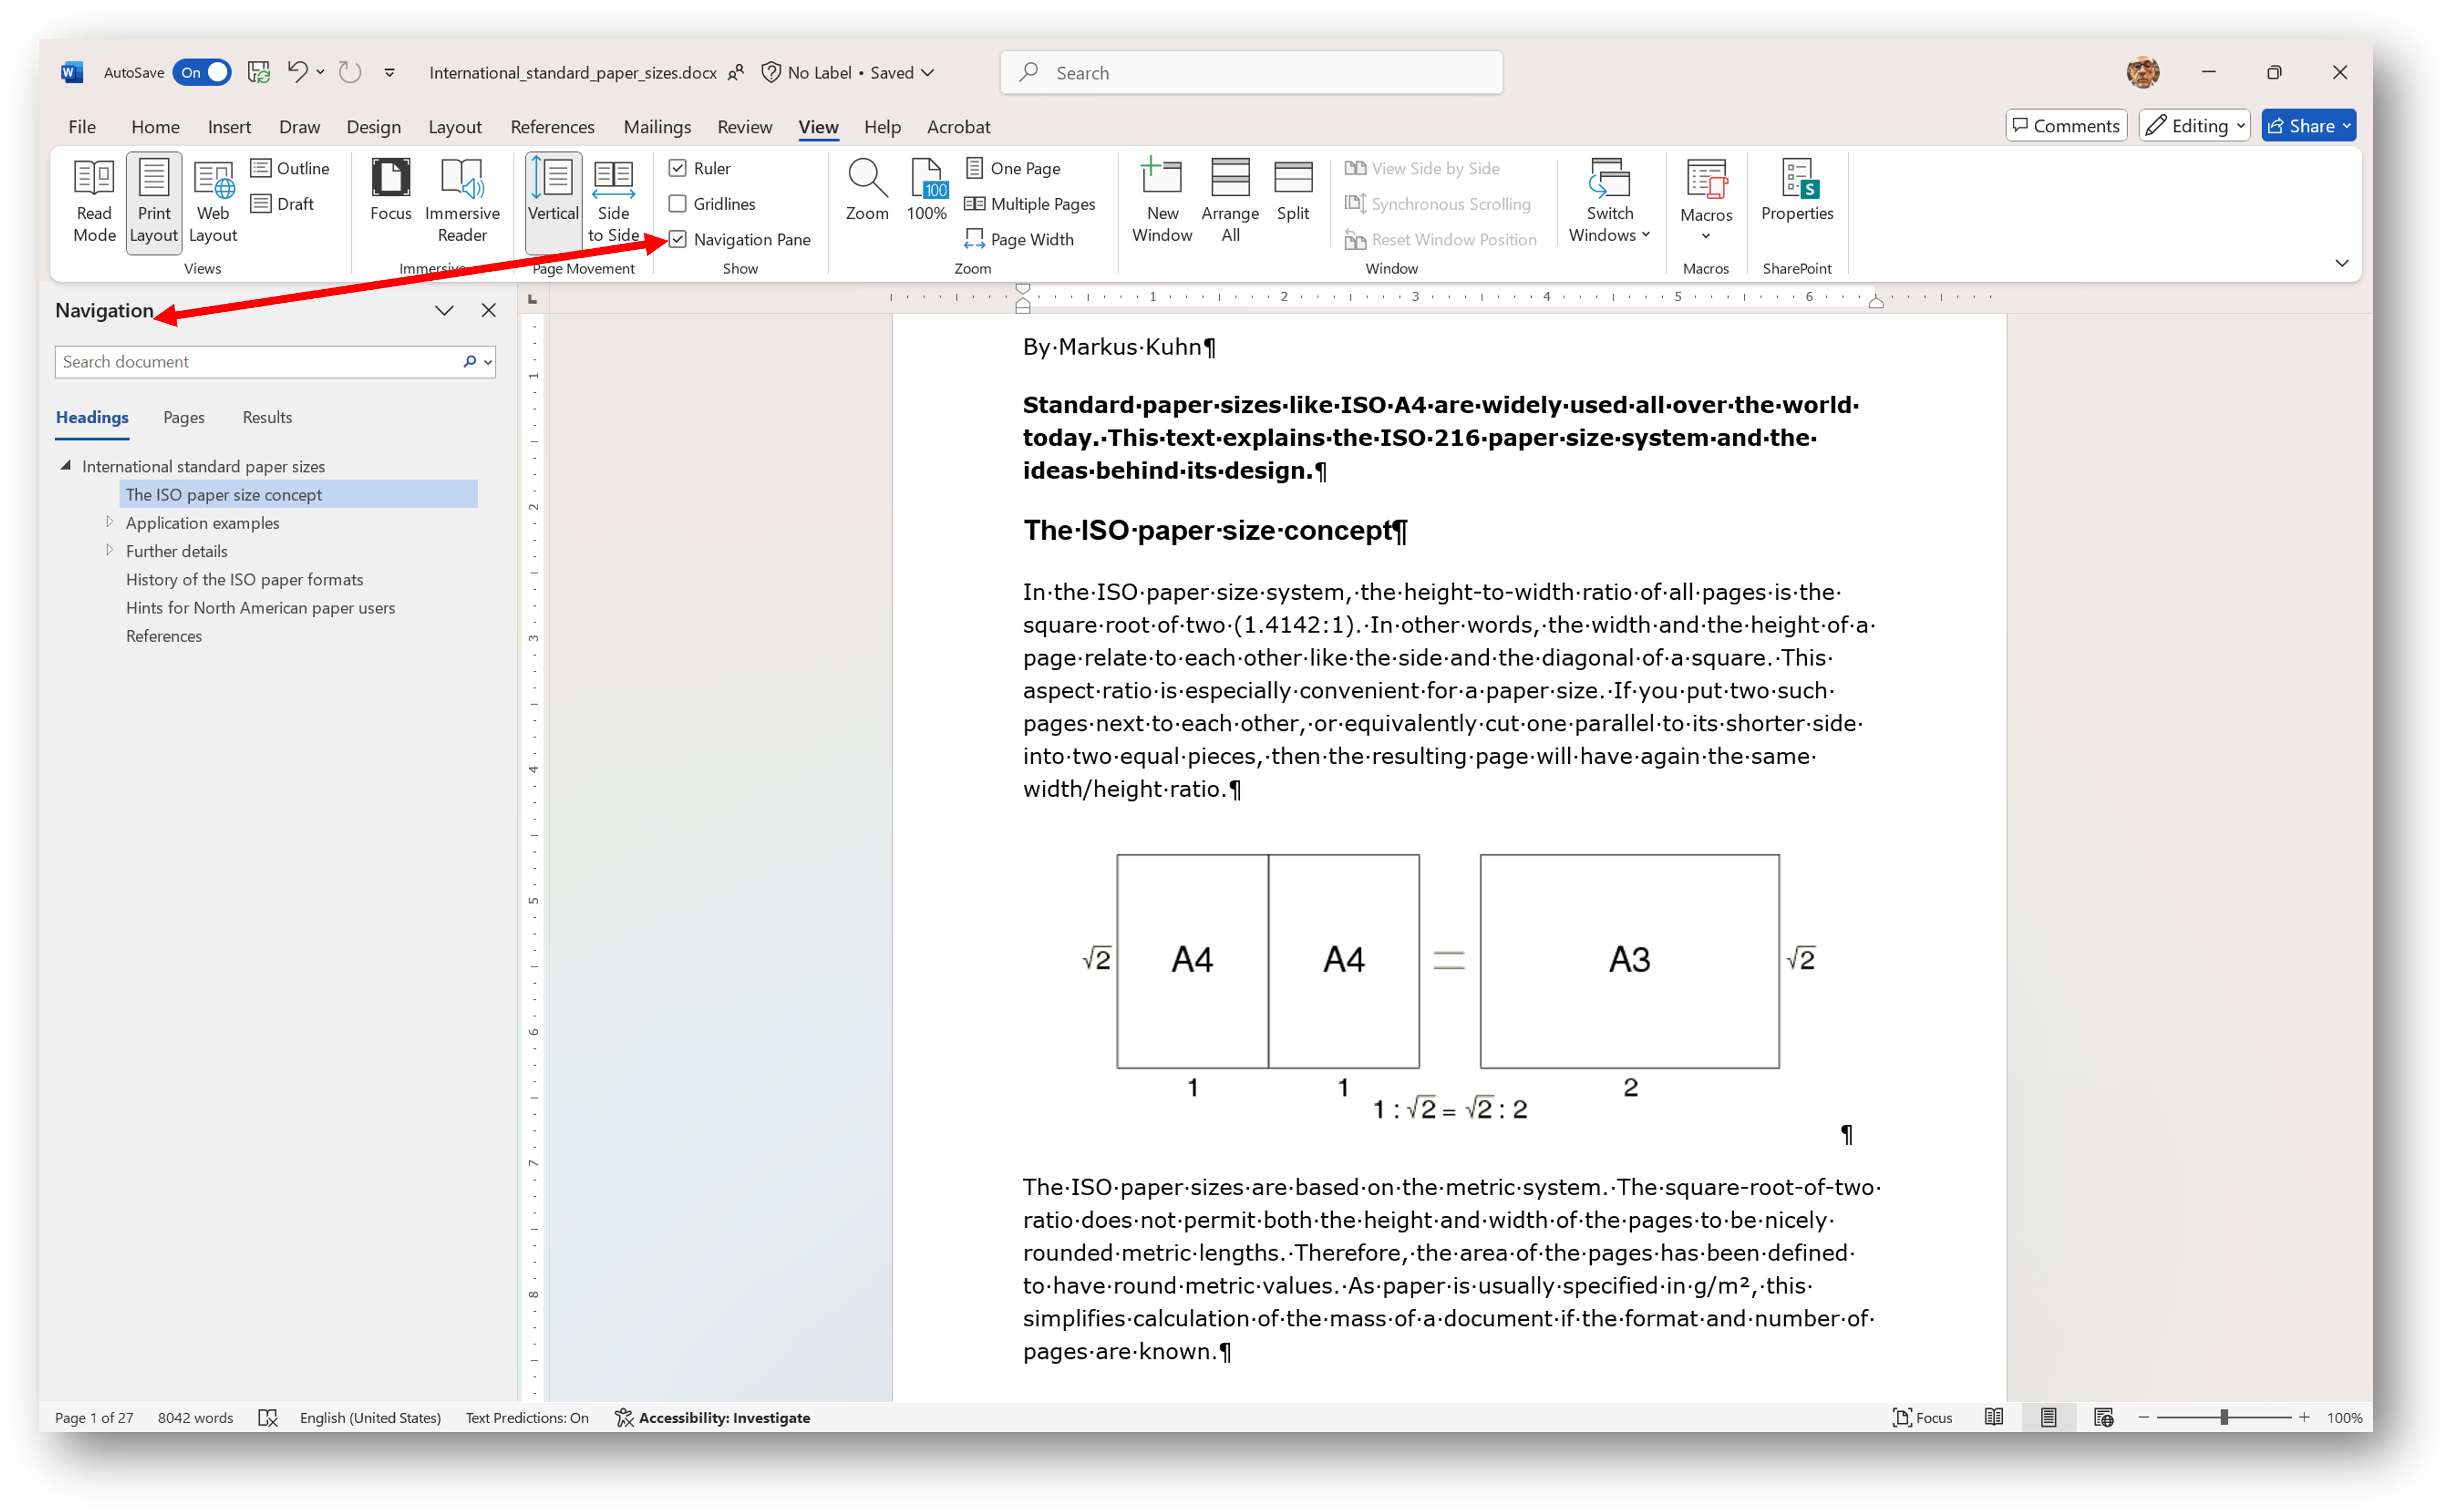Select Web Layout view
Viewport: 2453px width, 1512px height.
(x=212, y=200)
